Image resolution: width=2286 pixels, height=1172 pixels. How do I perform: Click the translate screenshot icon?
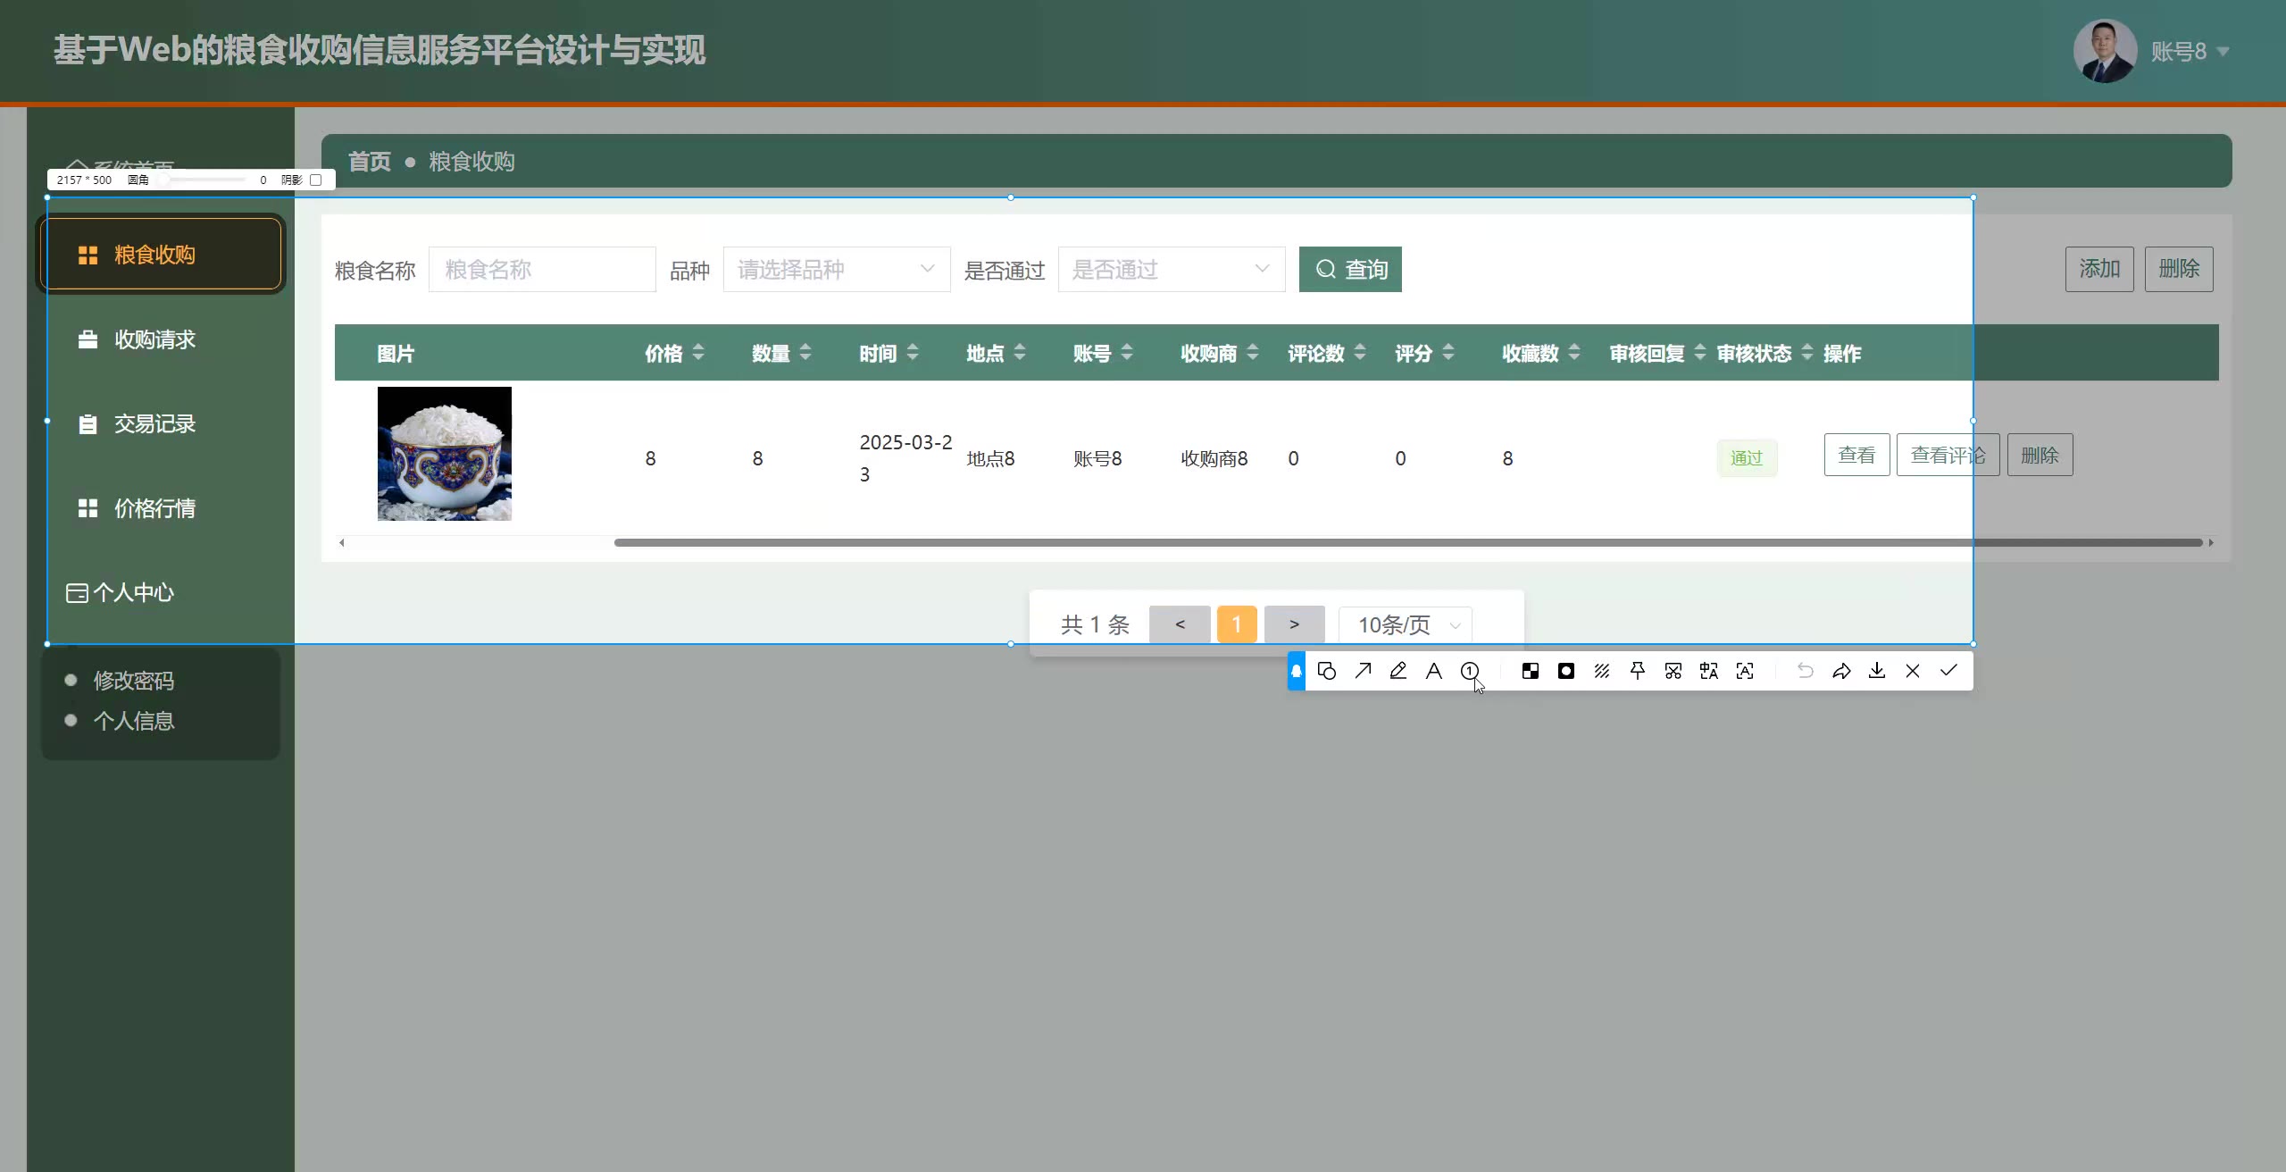[x=1709, y=671]
